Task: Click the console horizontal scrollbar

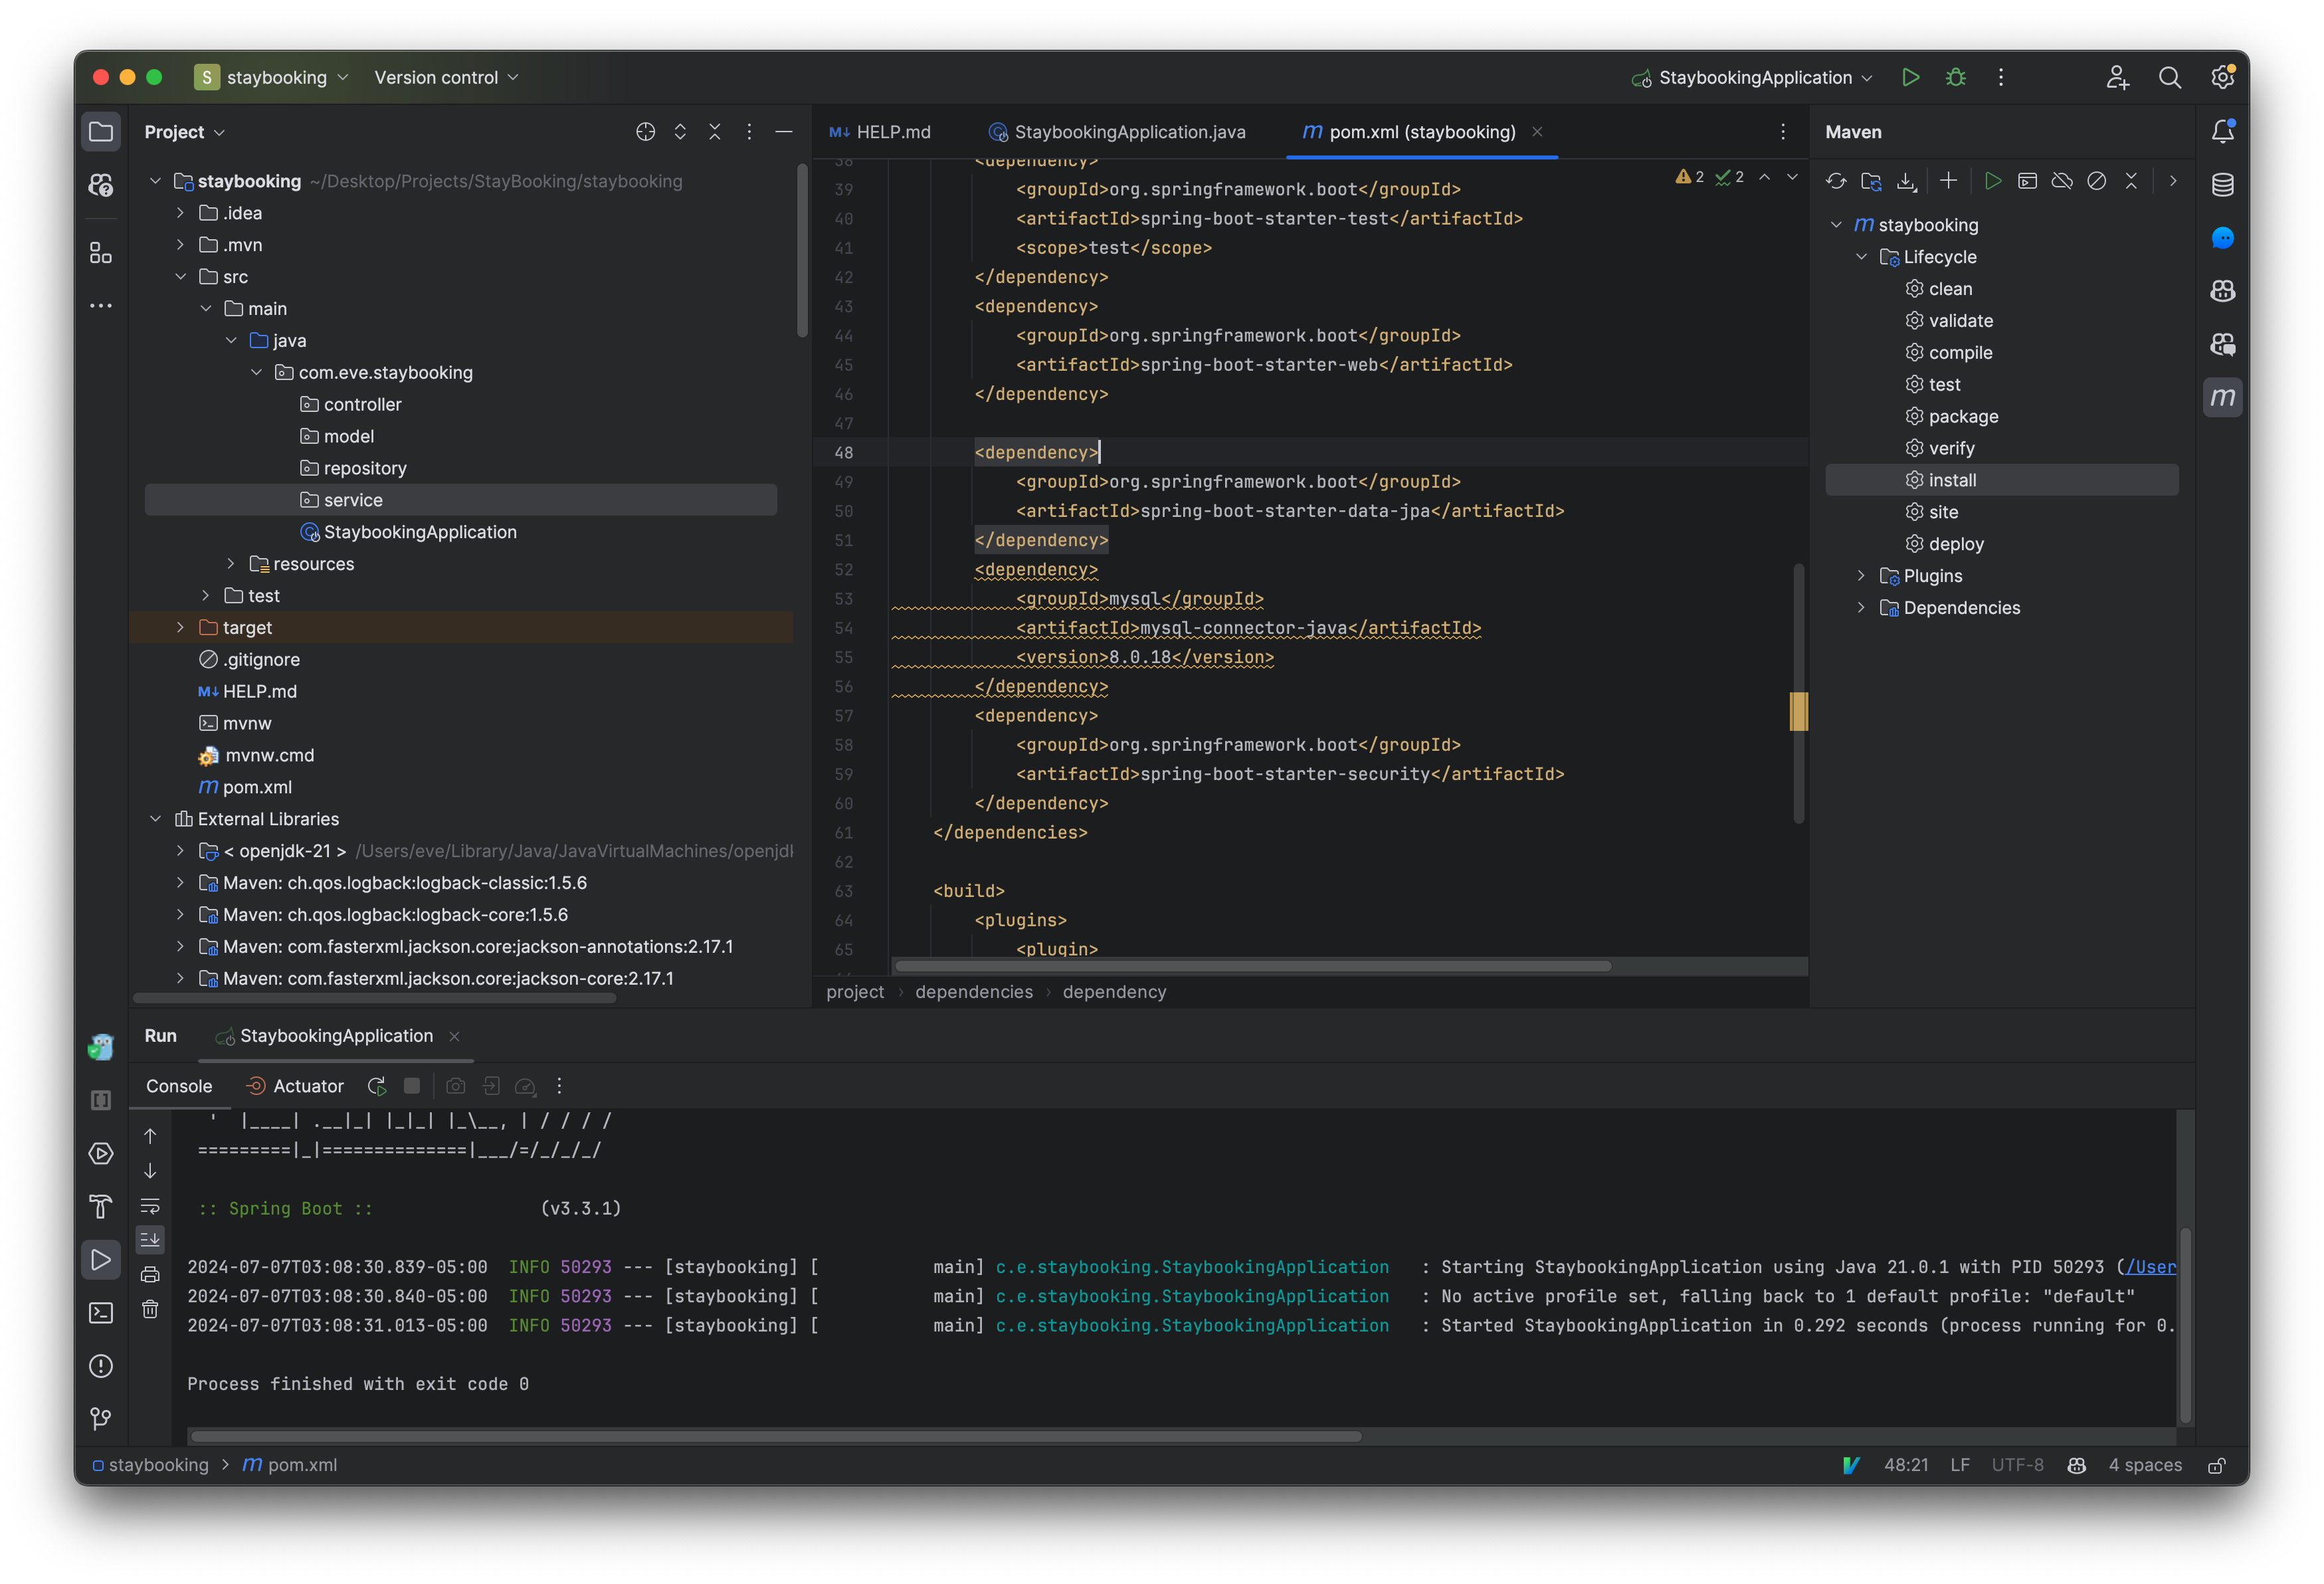Action: [x=775, y=1436]
